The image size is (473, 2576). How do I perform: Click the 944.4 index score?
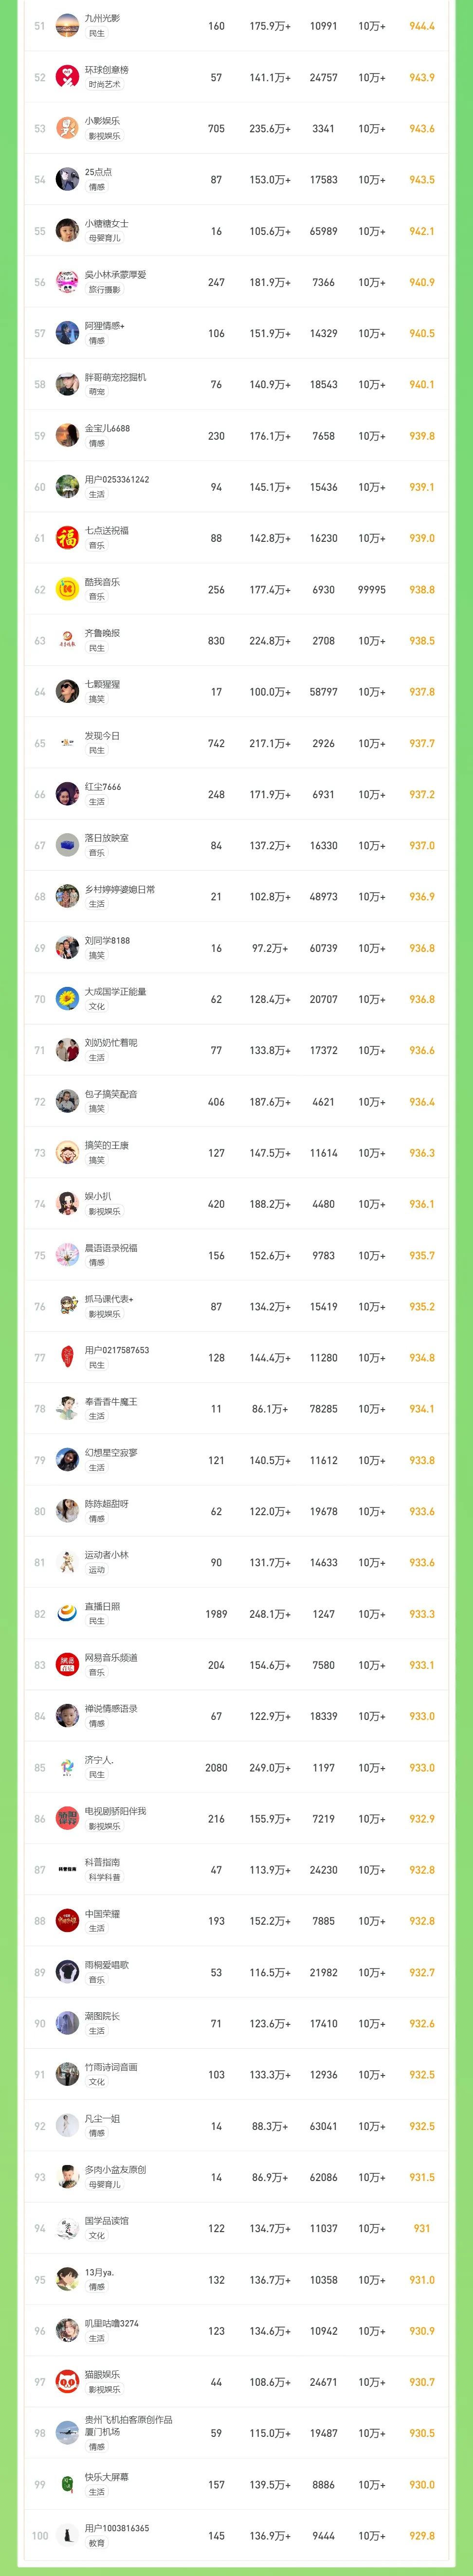pos(422,26)
